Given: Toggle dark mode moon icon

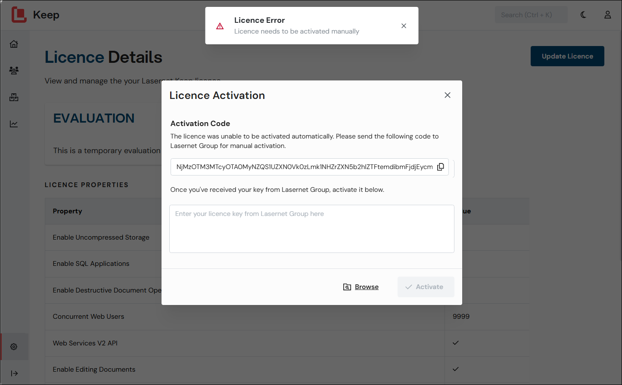Looking at the screenshot, I should 583,15.
